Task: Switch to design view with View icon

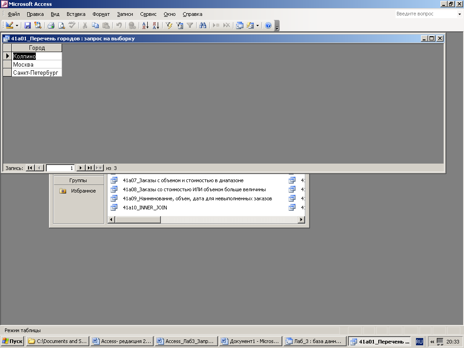Action: 10,25
